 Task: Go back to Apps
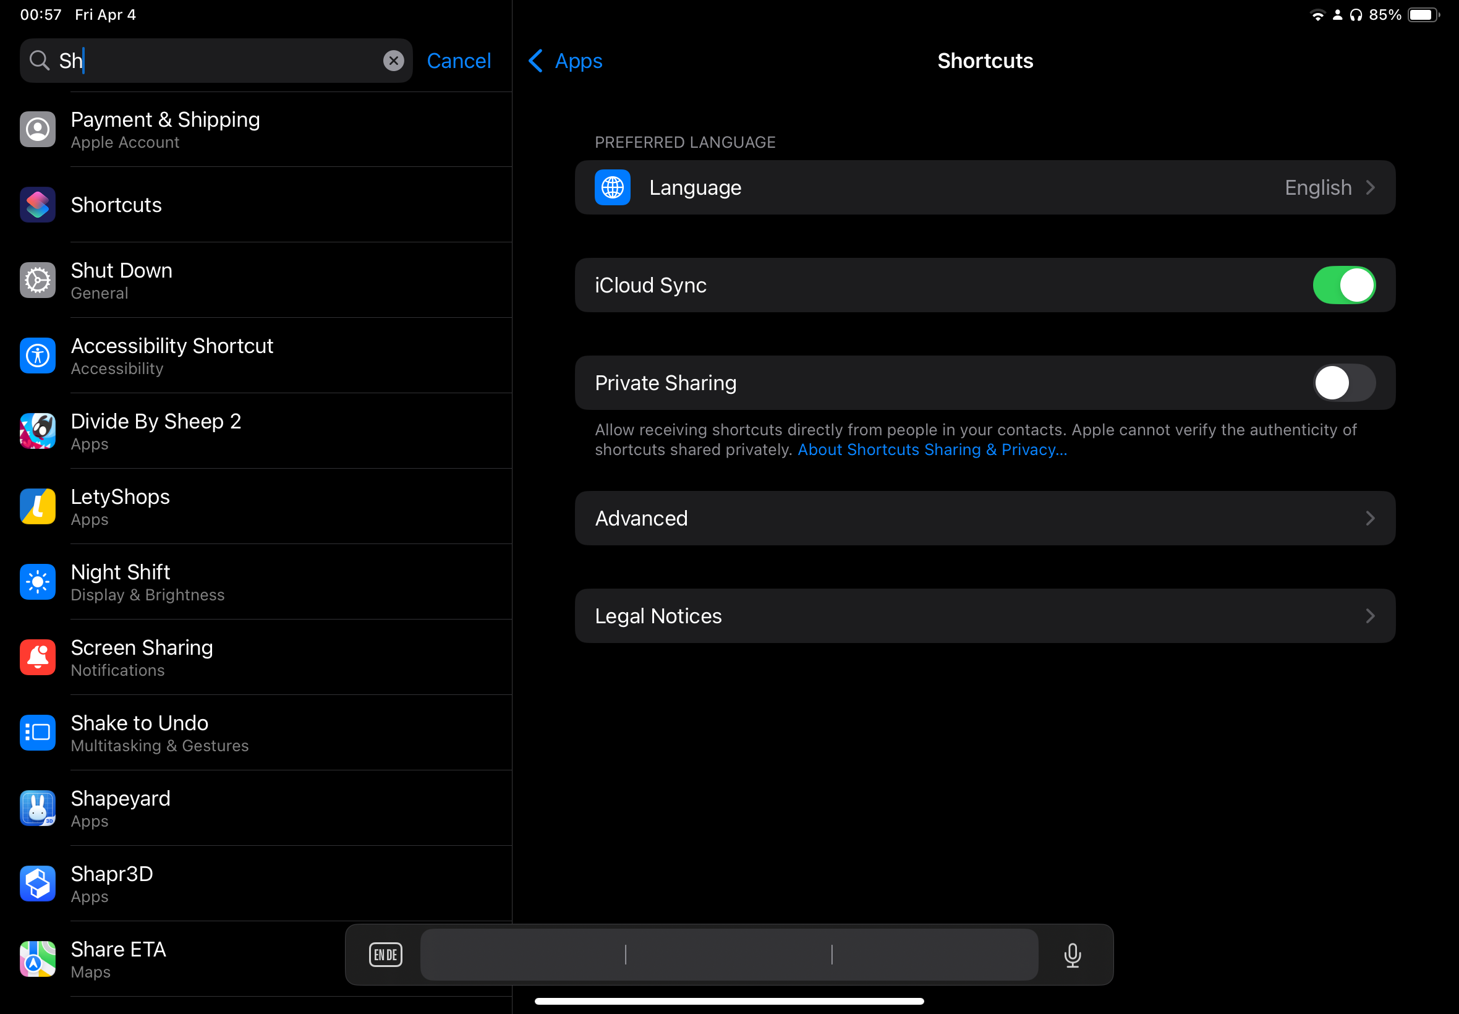tap(565, 61)
